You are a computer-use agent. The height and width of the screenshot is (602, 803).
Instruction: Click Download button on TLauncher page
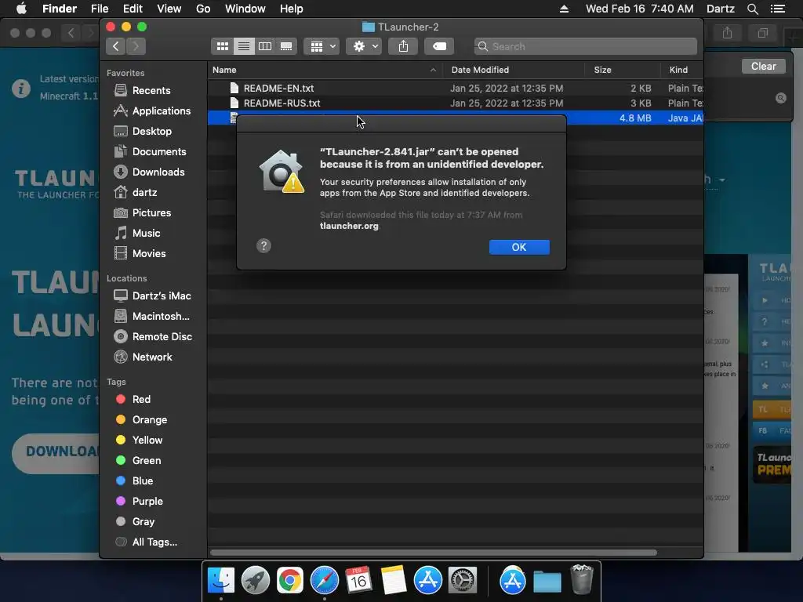tap(56, 452)
